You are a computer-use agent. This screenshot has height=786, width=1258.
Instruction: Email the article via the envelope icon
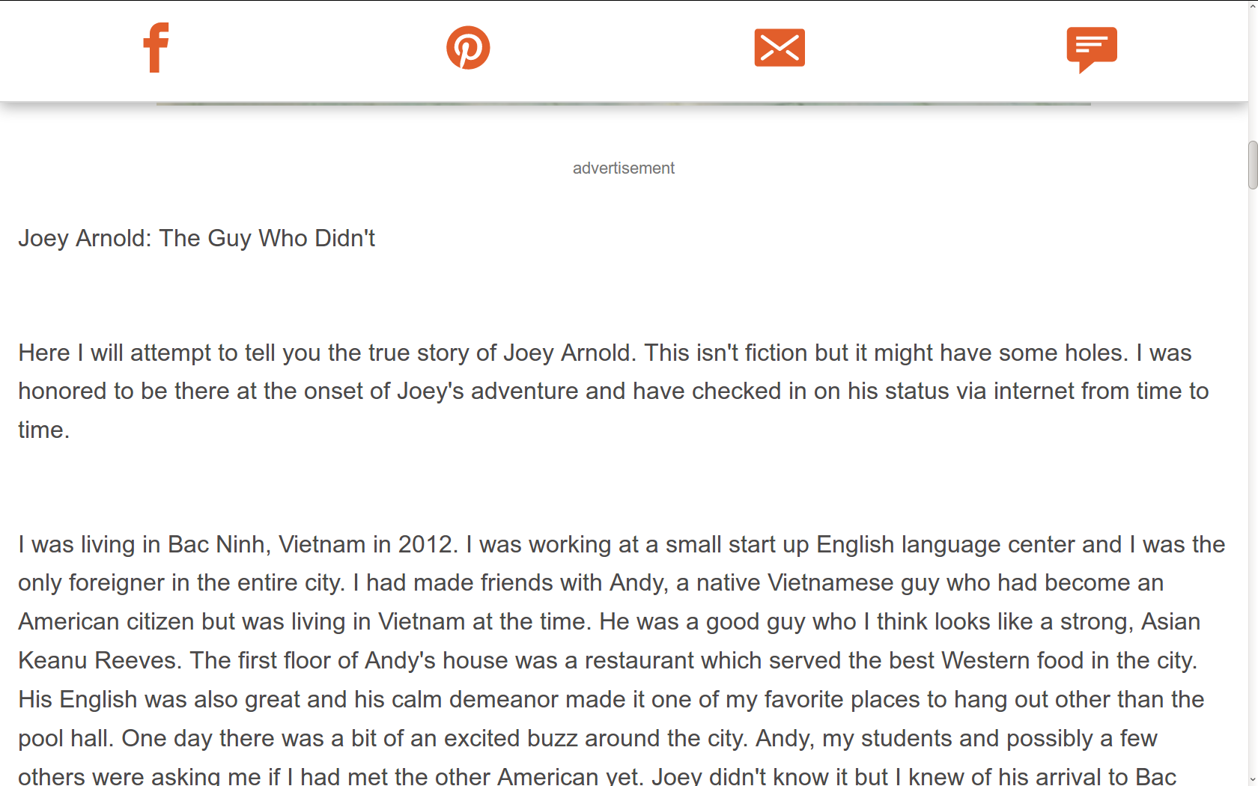pos(779,47)
